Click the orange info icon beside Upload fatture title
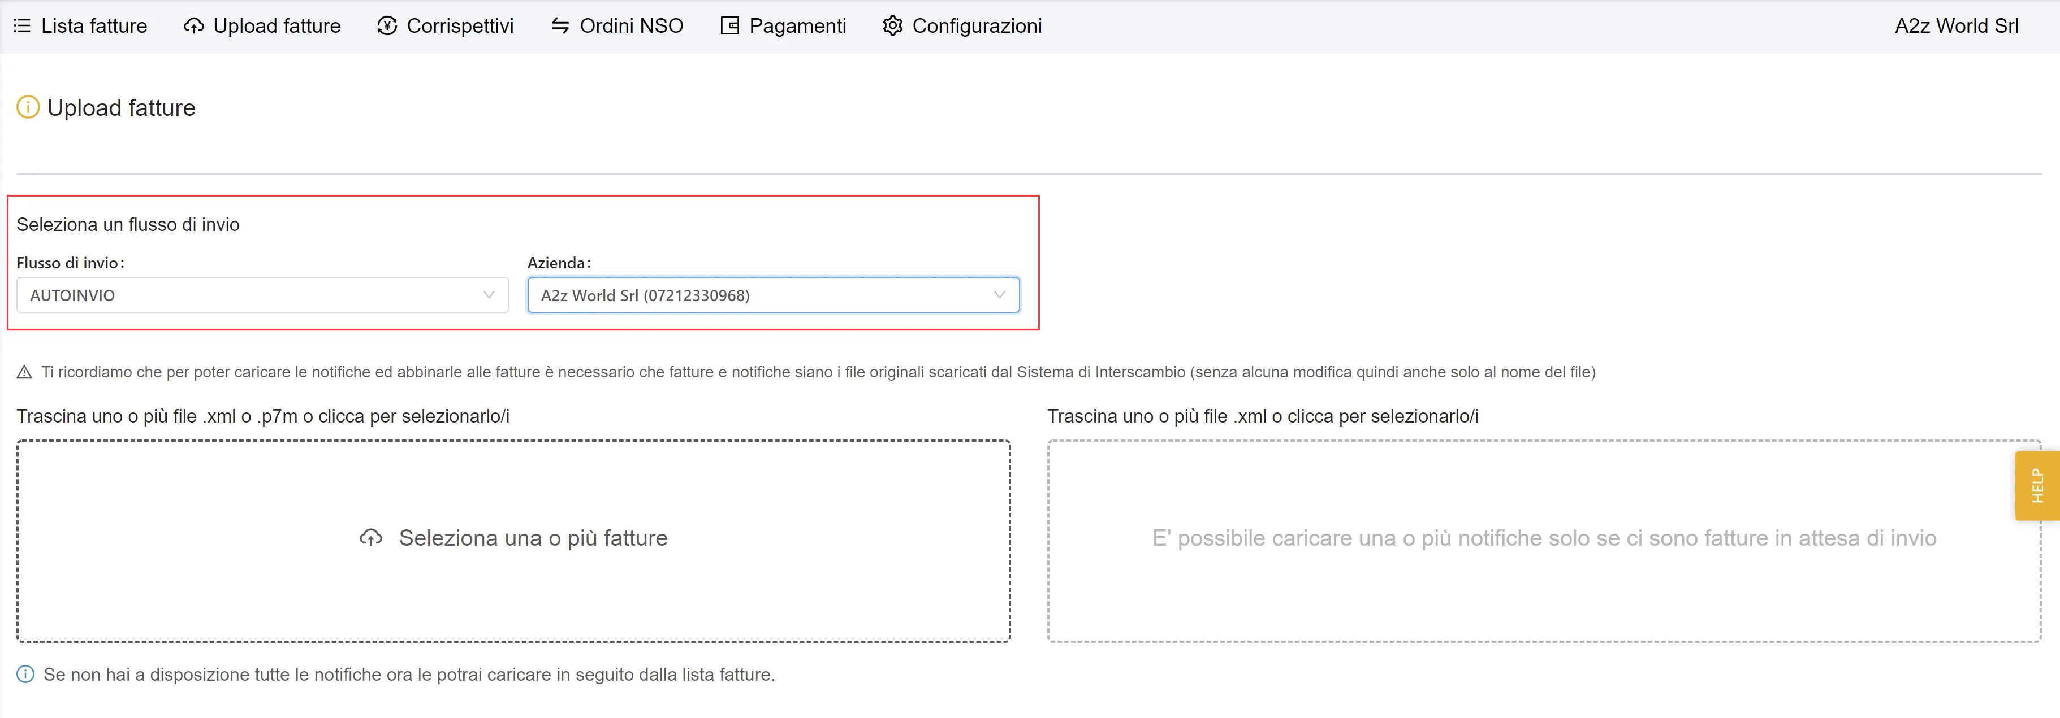Image resolution: width=2060 pixels, height=718 pixels. pyautogui.click(x=28, y=107)
